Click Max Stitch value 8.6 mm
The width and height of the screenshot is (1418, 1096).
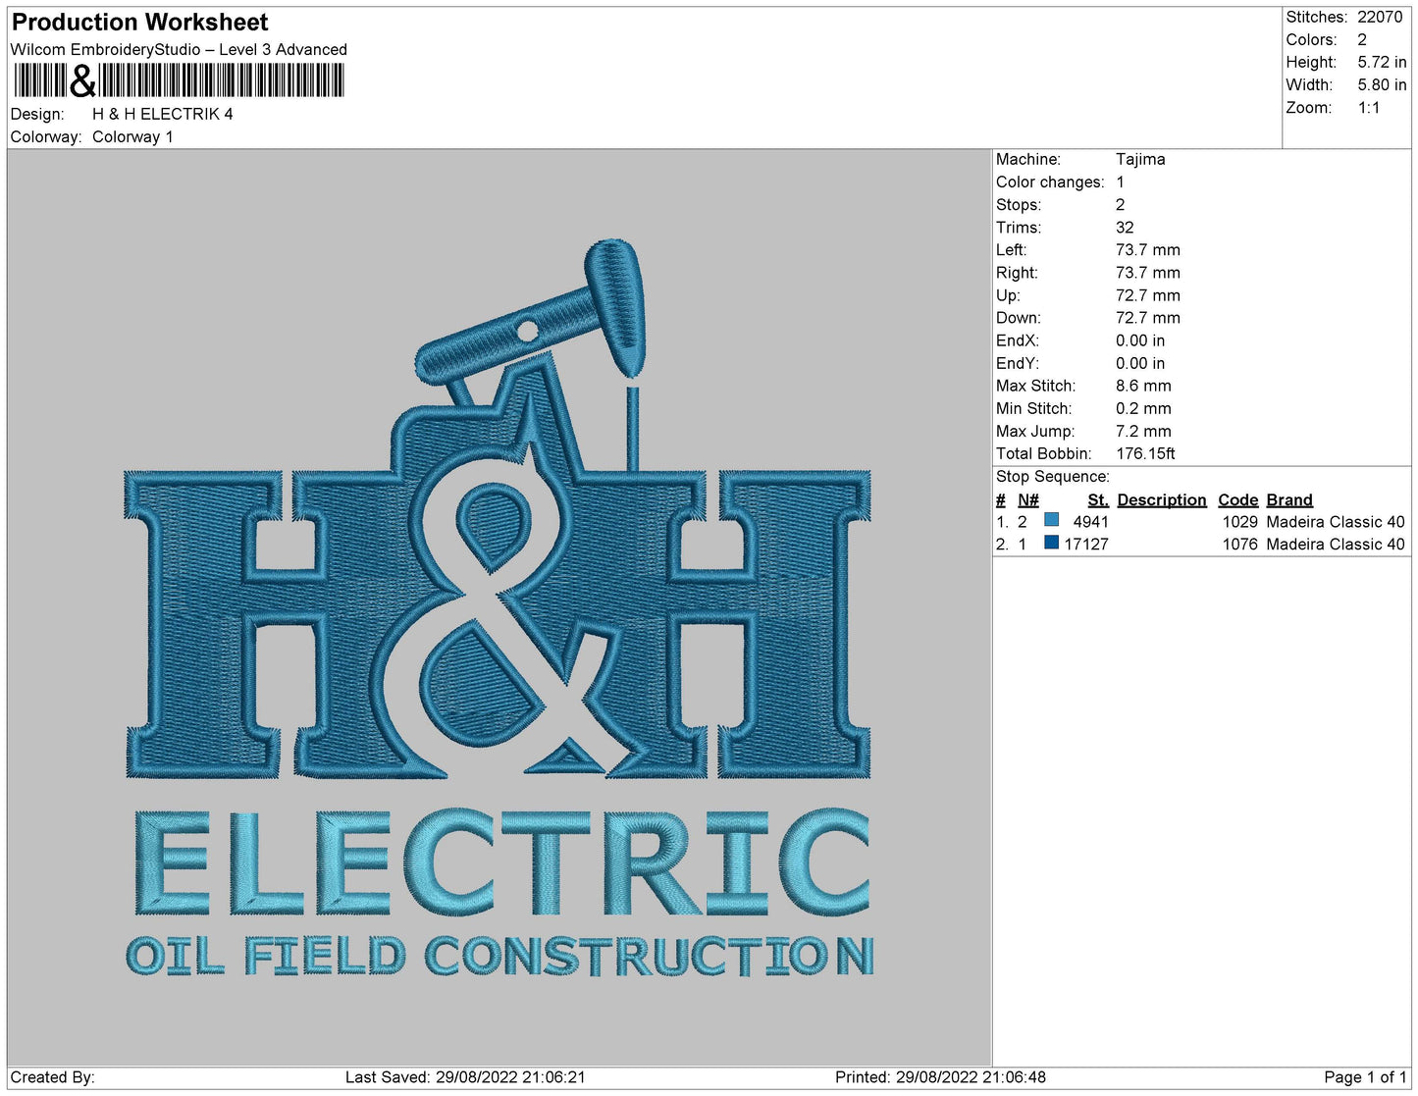coord(1143,386)
